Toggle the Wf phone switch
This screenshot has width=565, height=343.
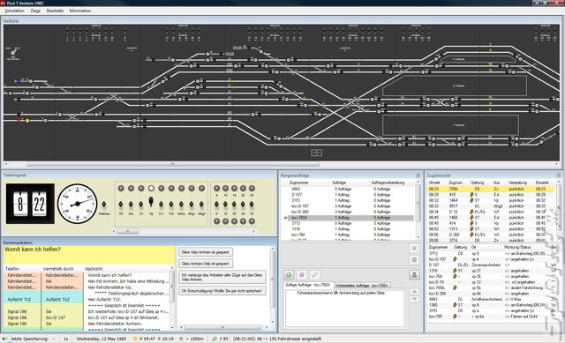tap(121, 205)
